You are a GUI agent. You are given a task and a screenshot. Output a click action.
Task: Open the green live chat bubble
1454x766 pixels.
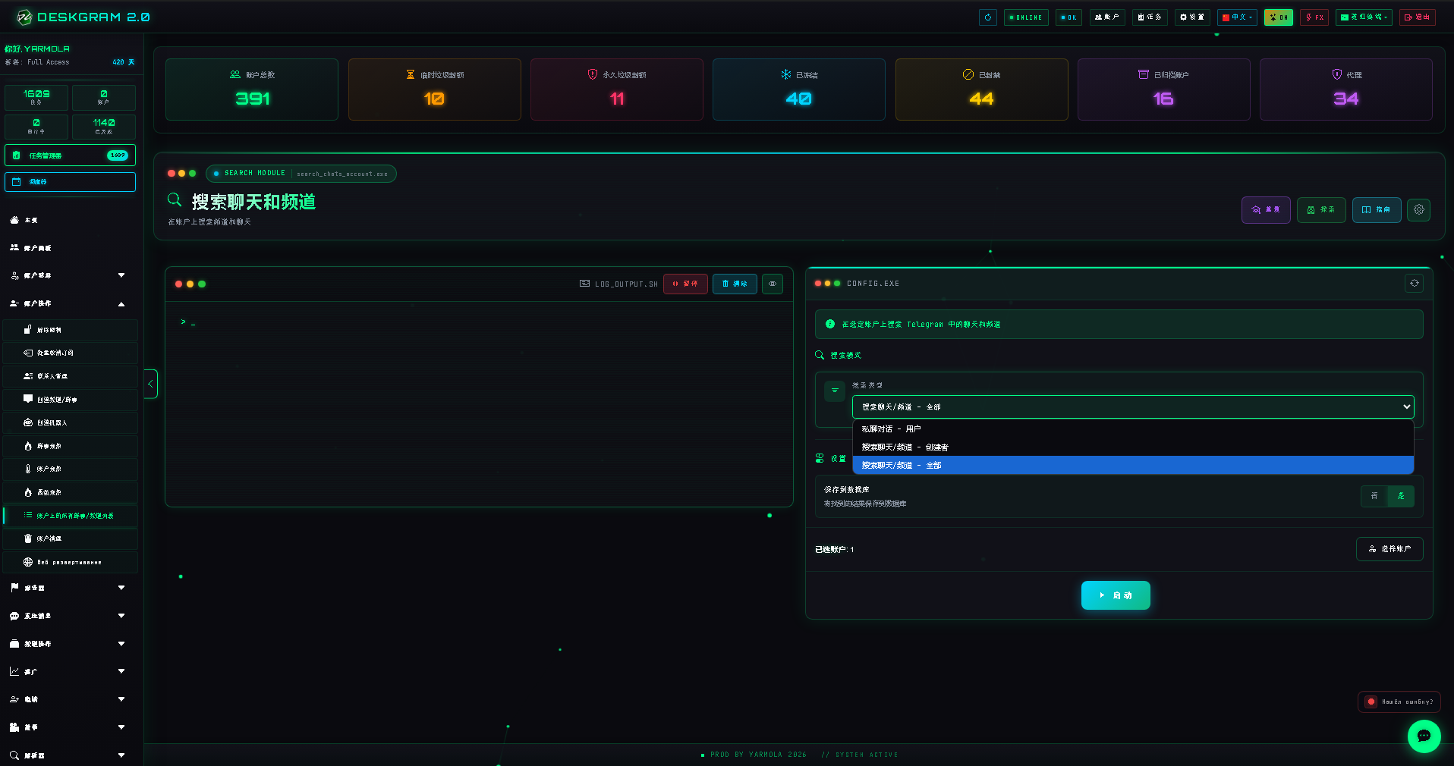[x=1424, y=736]
